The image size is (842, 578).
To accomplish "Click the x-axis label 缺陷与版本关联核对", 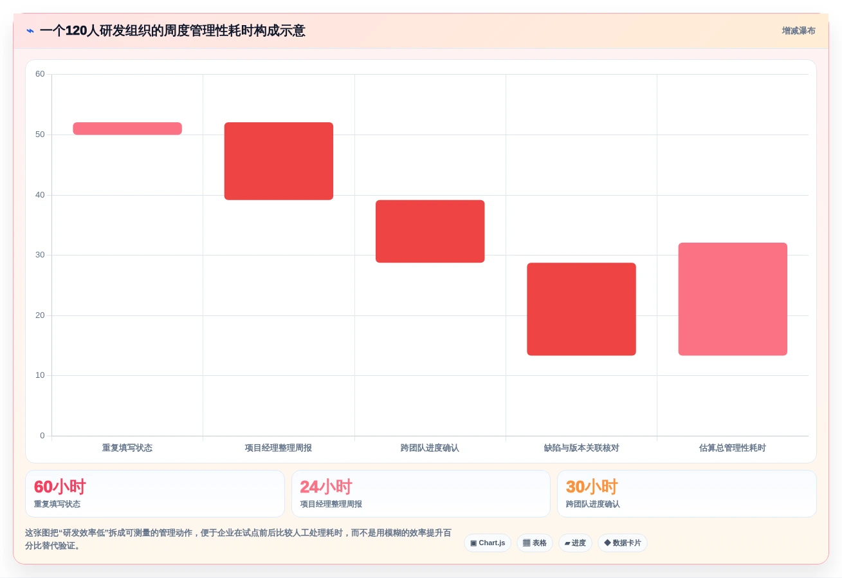I will [x=581, y=448].
